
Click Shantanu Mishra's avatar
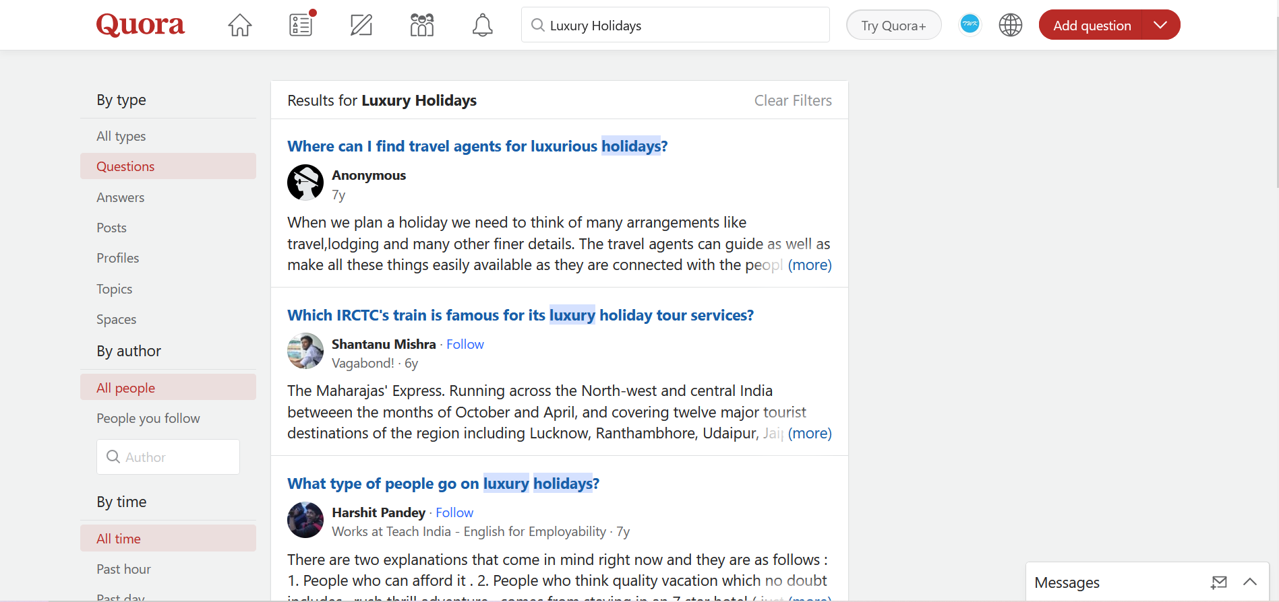[305, 351]
